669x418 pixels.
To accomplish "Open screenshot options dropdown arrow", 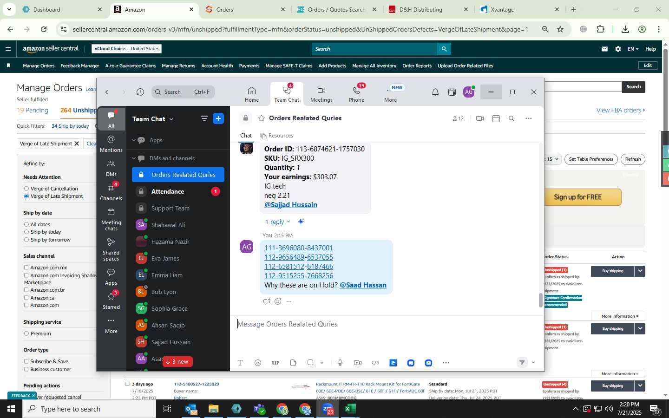I will coord(321,363).
